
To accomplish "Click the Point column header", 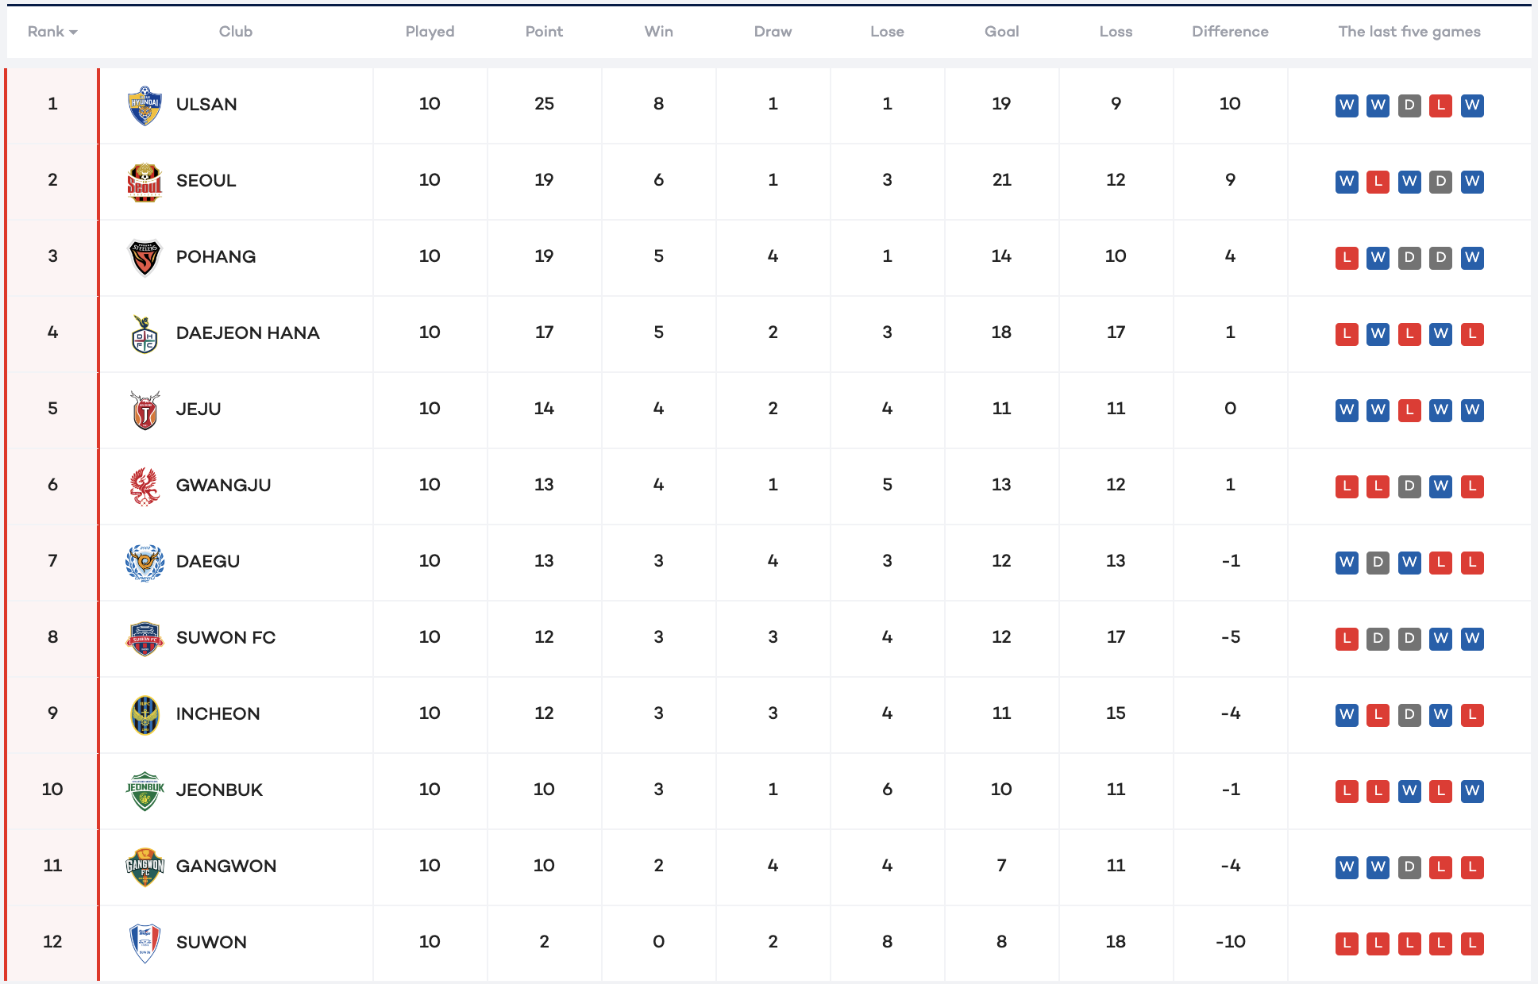I will point(544,32).
